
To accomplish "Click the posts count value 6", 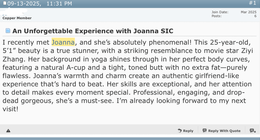I will pos(255,16).
